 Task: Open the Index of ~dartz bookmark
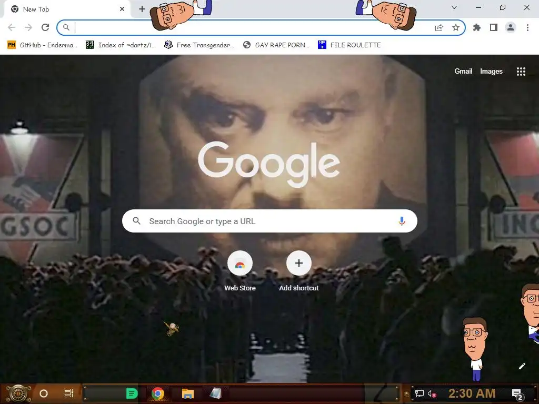tap(121, 45)
